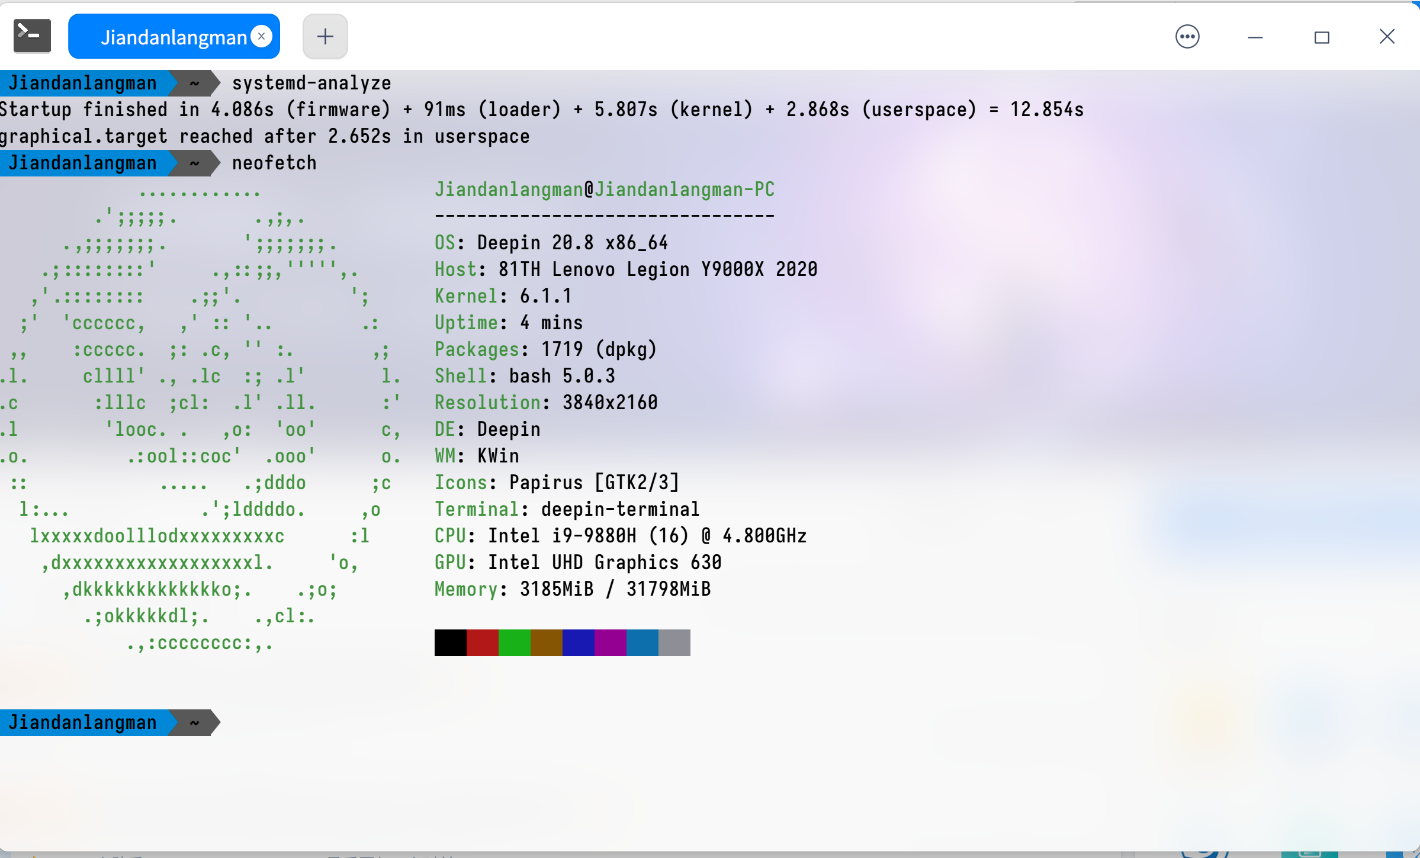This screenshot has height=858, width=1420.
Task: Click the gray color block in neofetch palette
Action: [x=674, y=642]
